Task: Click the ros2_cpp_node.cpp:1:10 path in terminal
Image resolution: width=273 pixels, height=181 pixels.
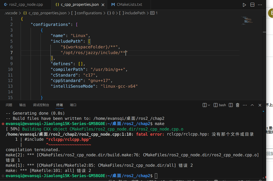Action: [x=69, y=134]
